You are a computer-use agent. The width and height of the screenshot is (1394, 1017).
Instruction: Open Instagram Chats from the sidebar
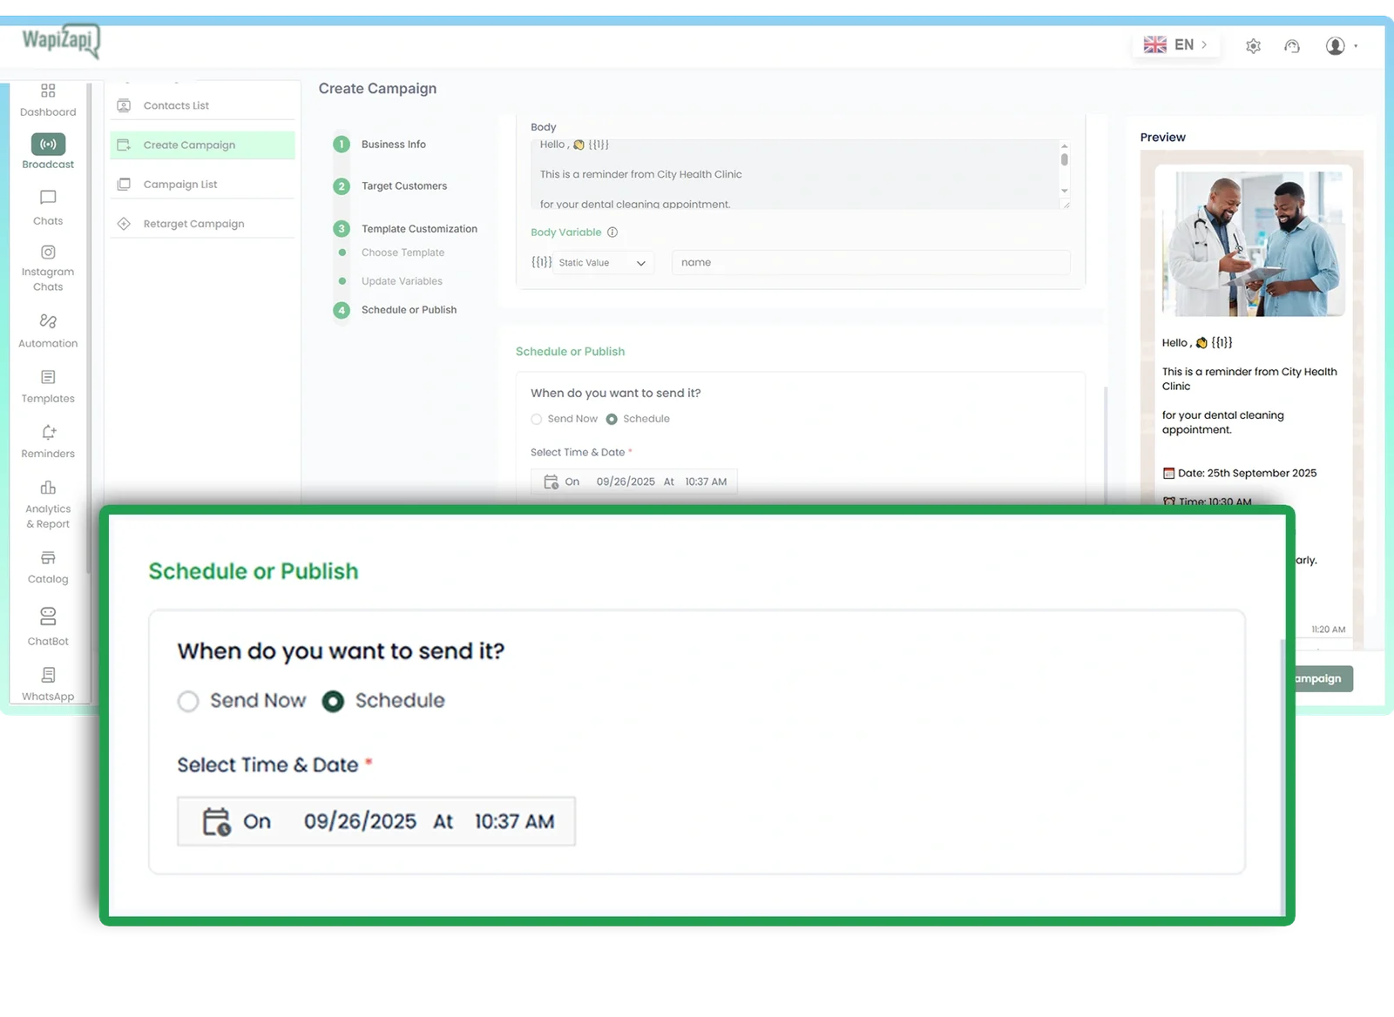tap(48, 253)
